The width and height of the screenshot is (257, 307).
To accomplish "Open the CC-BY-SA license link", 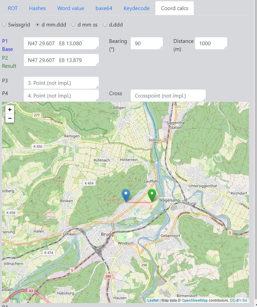I will click(x=239, y=300).
